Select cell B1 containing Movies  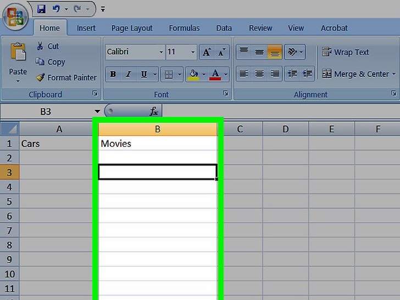158,143
